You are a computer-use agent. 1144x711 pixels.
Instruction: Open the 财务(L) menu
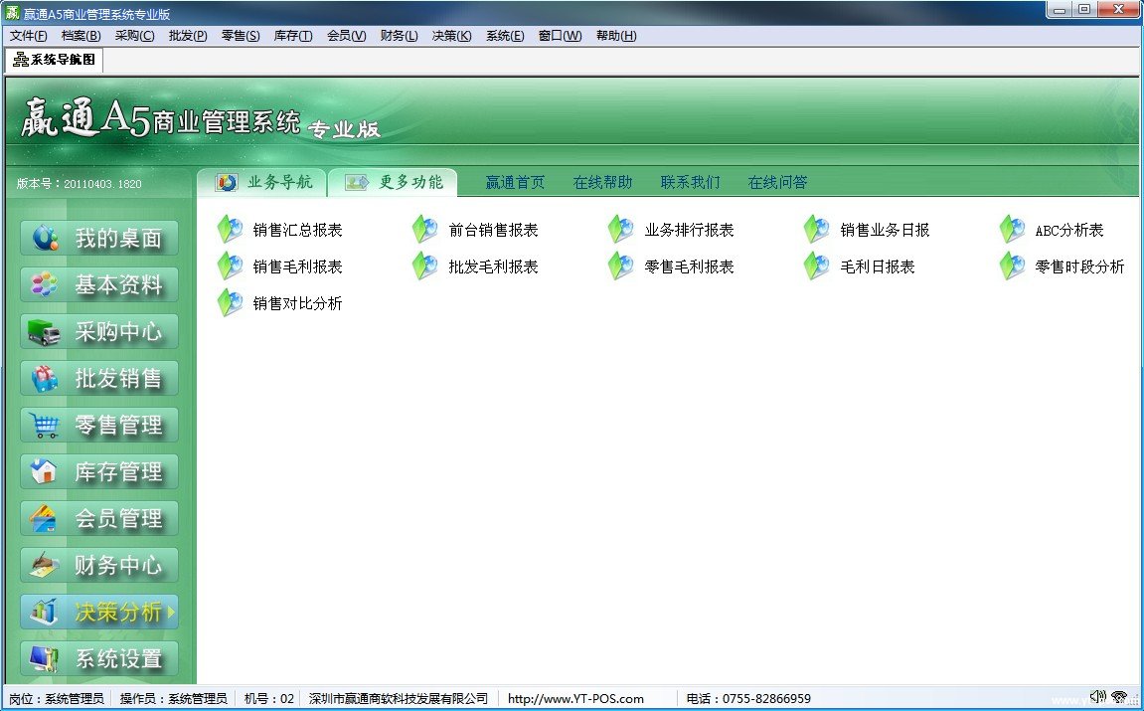(400, 35)
